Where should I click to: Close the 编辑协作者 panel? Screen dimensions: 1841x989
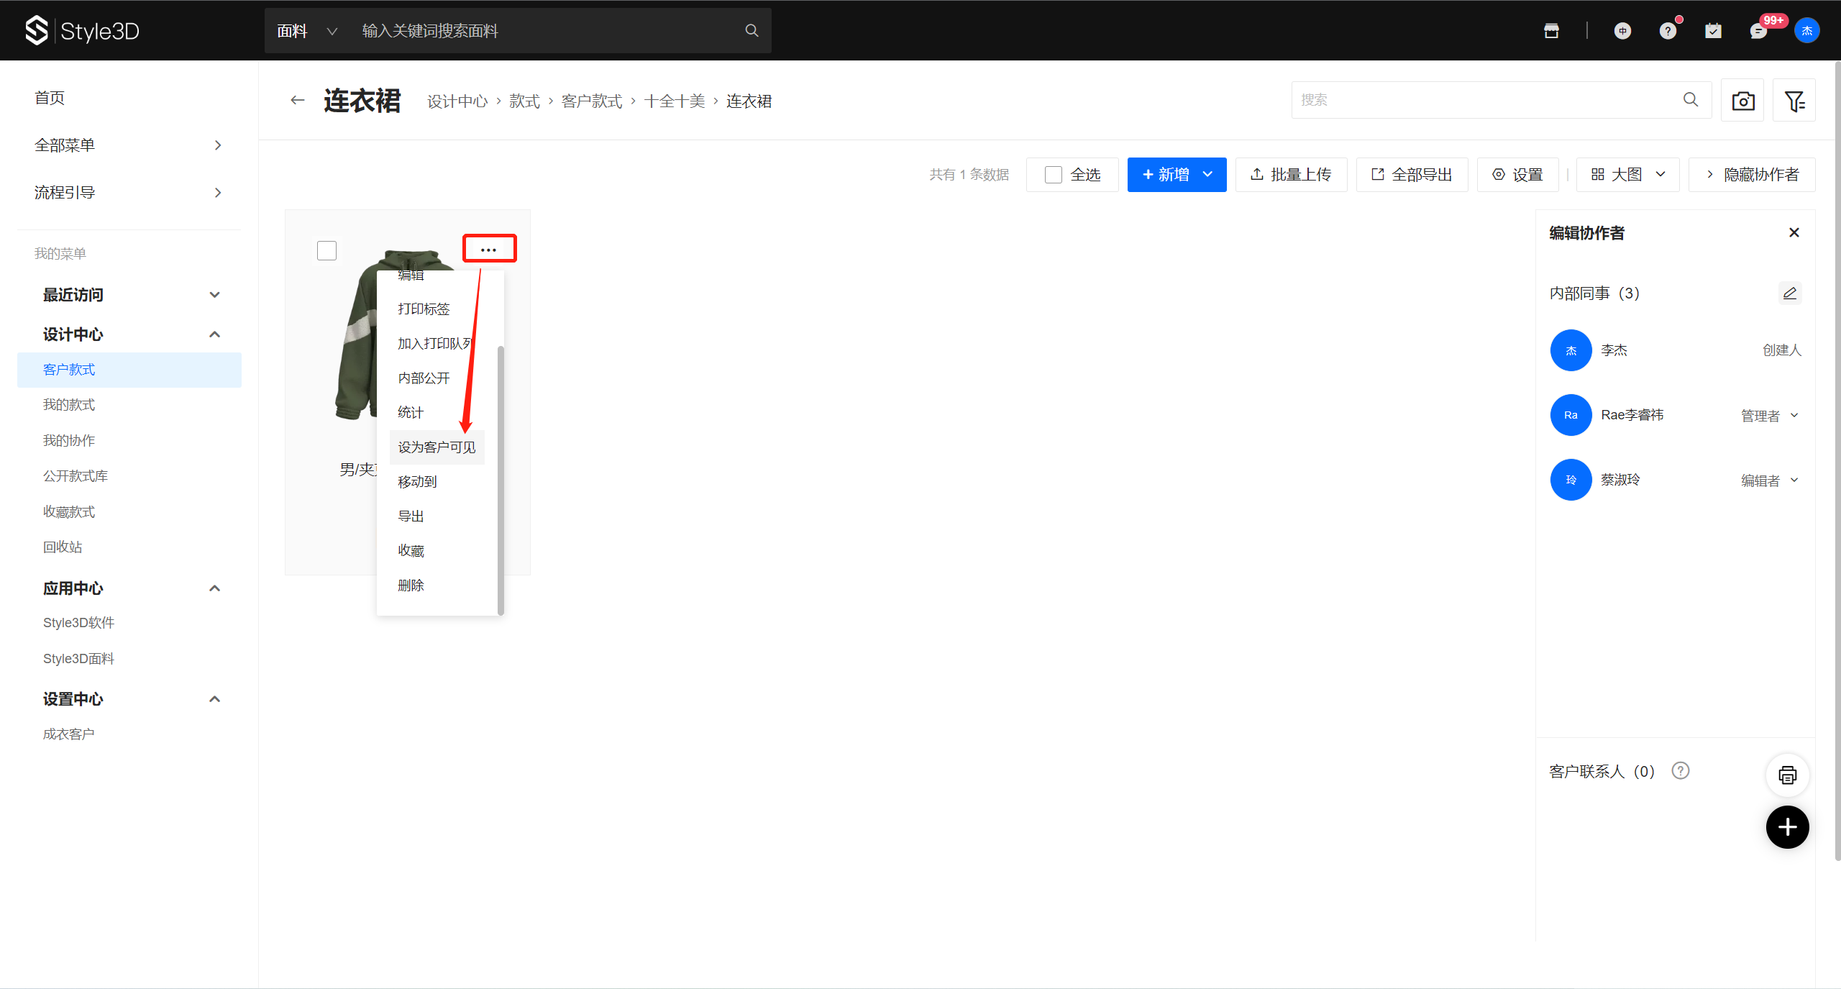(x=1794, y=232)
